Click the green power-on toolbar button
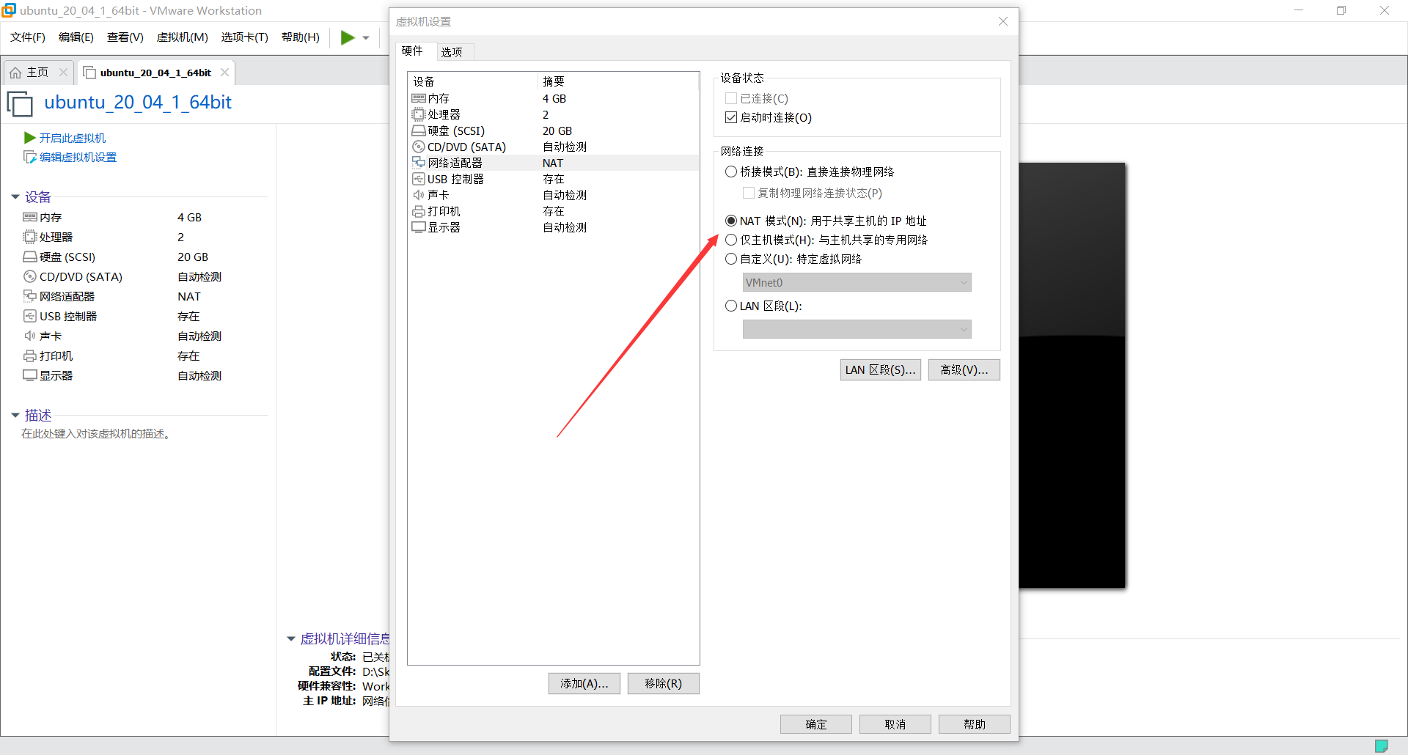Image resolution: width=1408 pixels, height=755 pixels. coord(346,37)
